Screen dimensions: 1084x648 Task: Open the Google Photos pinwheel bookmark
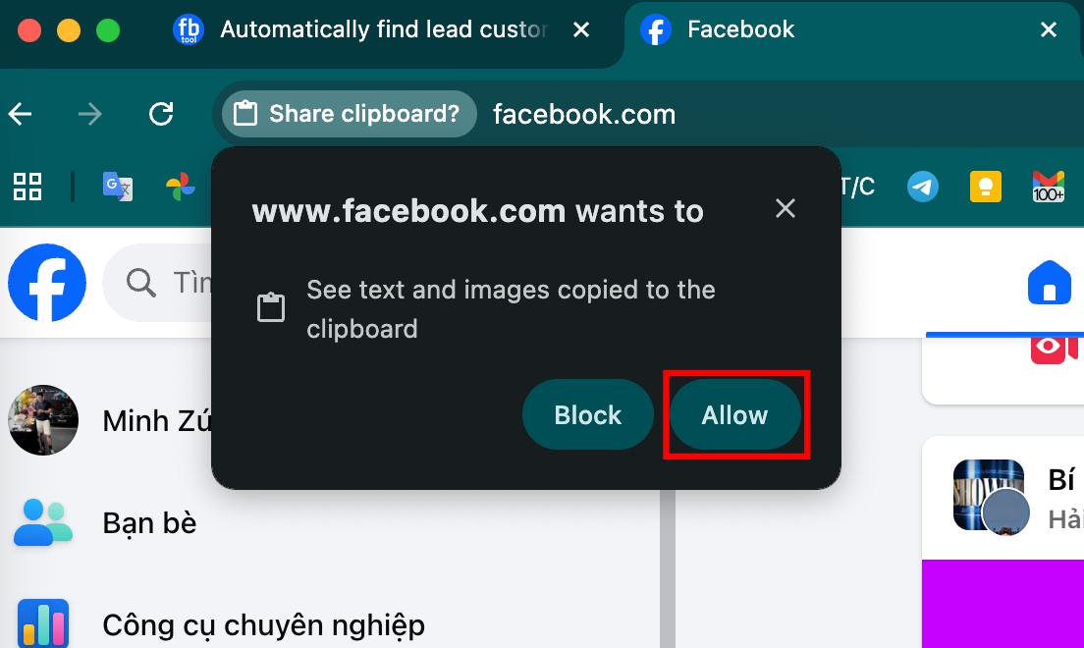(181, 187)
